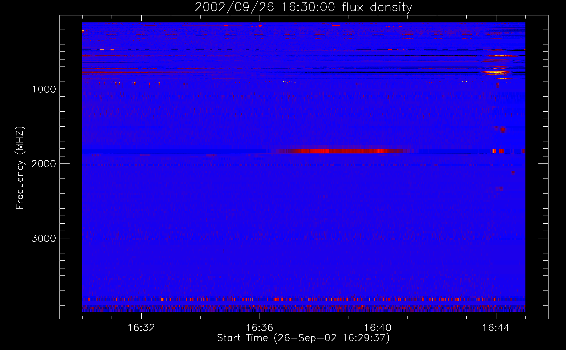Click the 'Start Time (26-Sep-02 16:29:37)' label
The height and width of the screenshot is (350, 566).
[303, 338]
